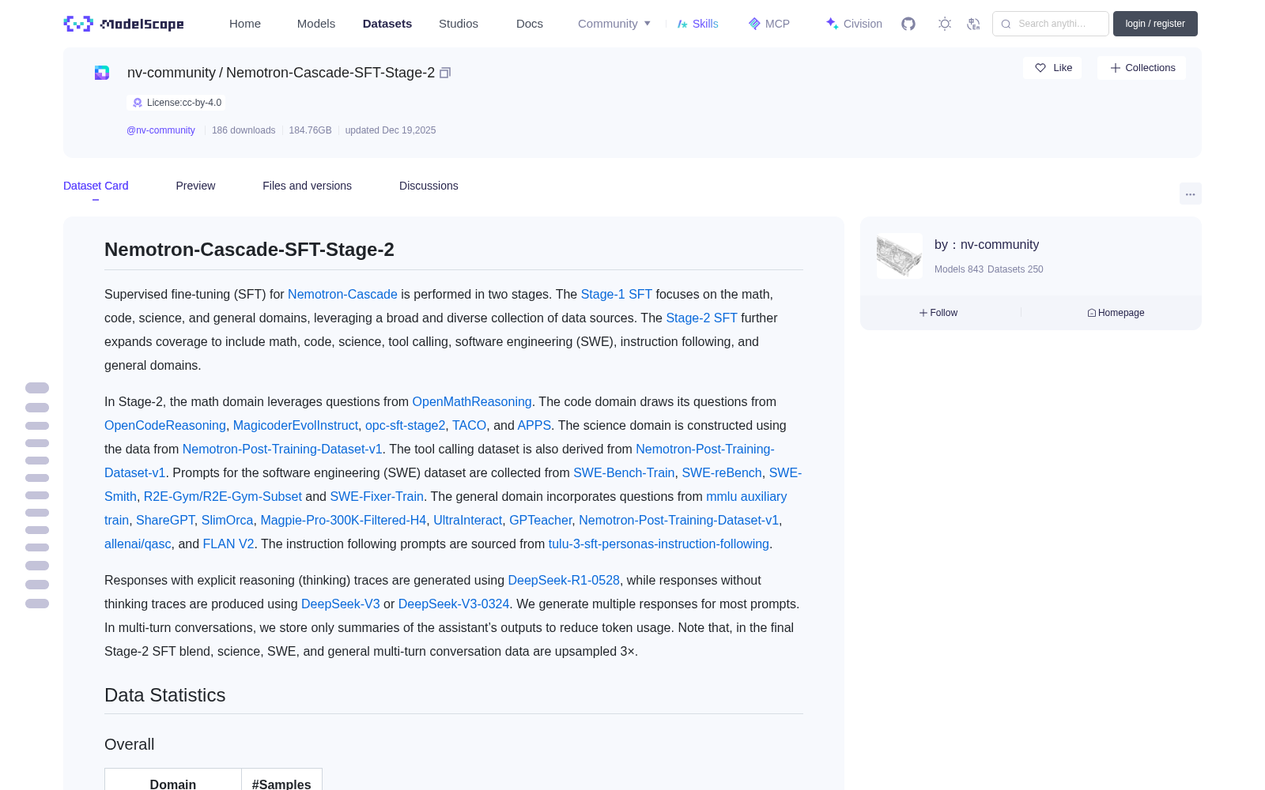
Task: Open the ShareGPT link
Action: click(165, 520)
